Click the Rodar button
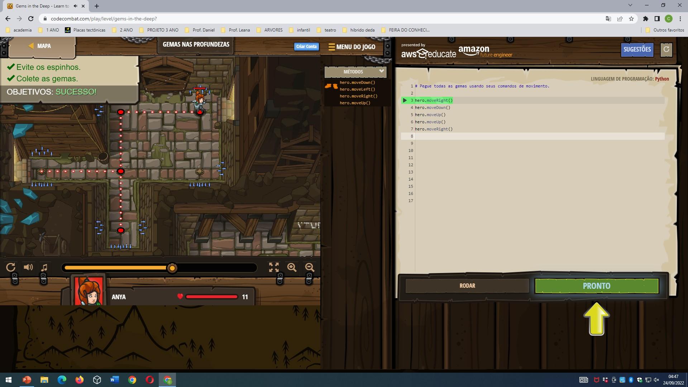 tap(467, 286)
